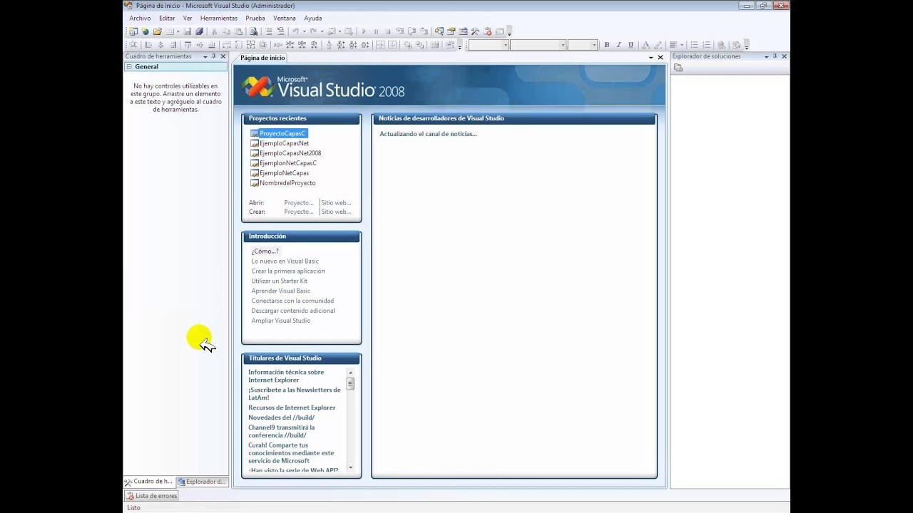Switch to the Explorador d... bottom tab
Screen dimensions: 913x513
point(202,482)
